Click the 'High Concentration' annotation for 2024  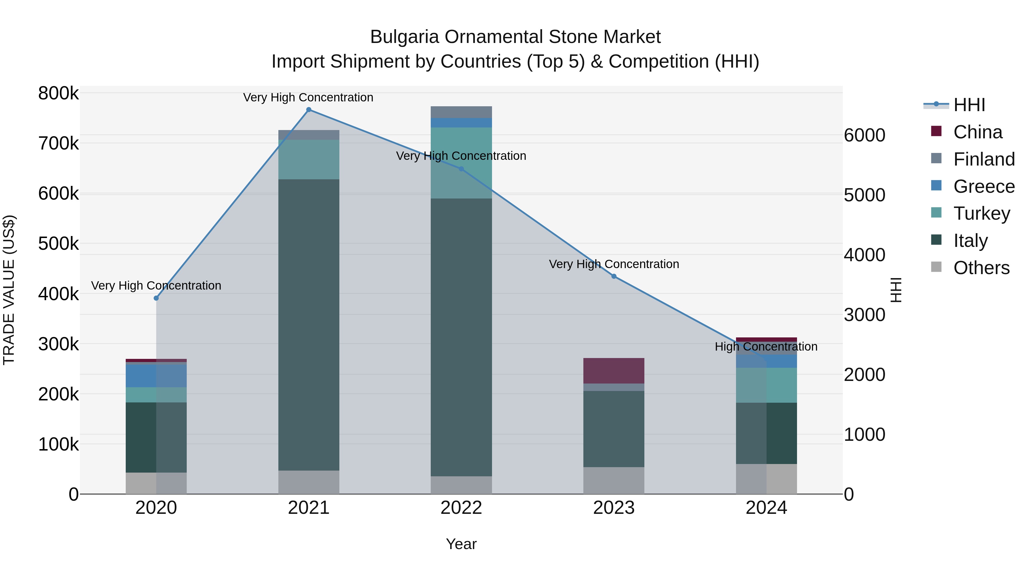[x=766, y=347]
